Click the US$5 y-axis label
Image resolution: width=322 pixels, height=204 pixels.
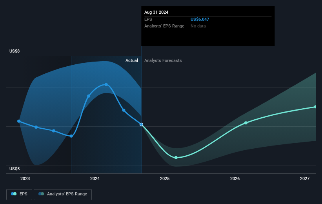15,169
